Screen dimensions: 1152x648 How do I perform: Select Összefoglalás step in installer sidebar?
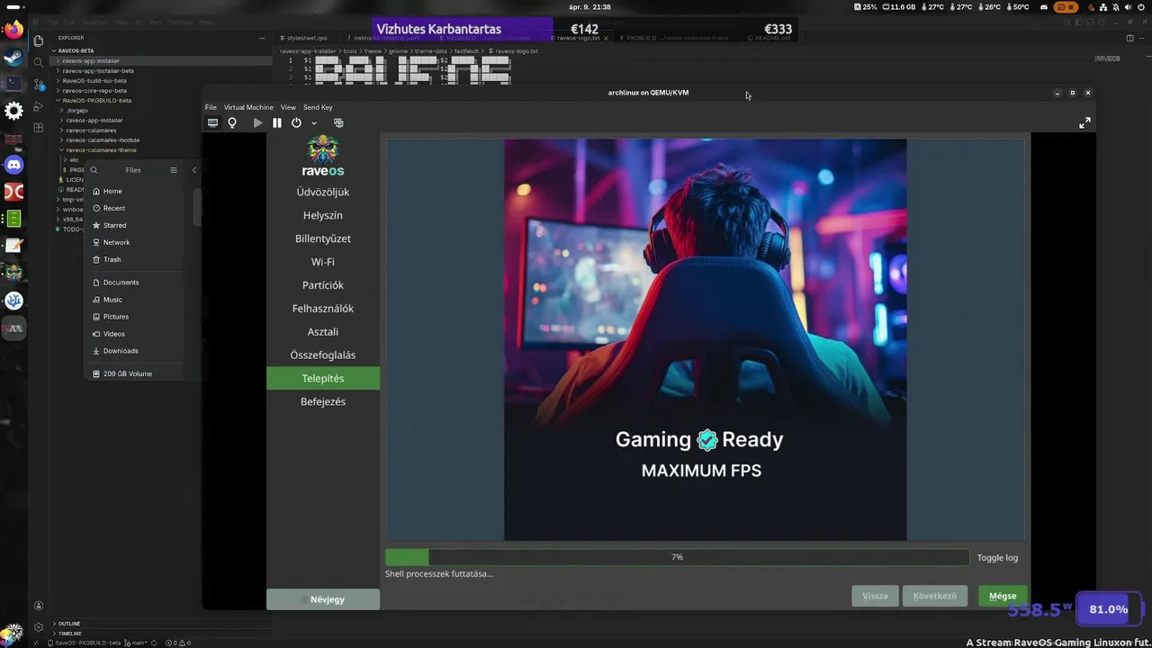pyautogui.click(x=323, y=355)
